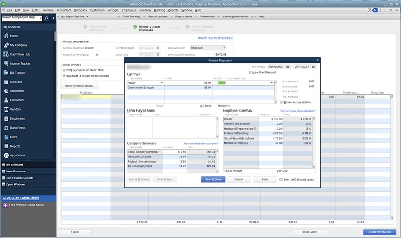Screen dimensions: 401x238
Task: Open How do I pay my employees link
Action: (215, 38)
